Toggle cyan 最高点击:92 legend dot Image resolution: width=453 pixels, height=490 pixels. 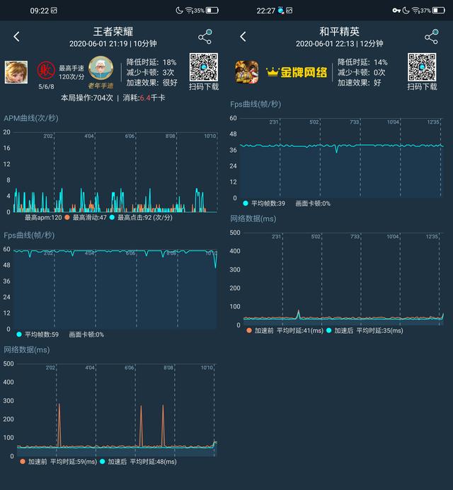[112, 217]
